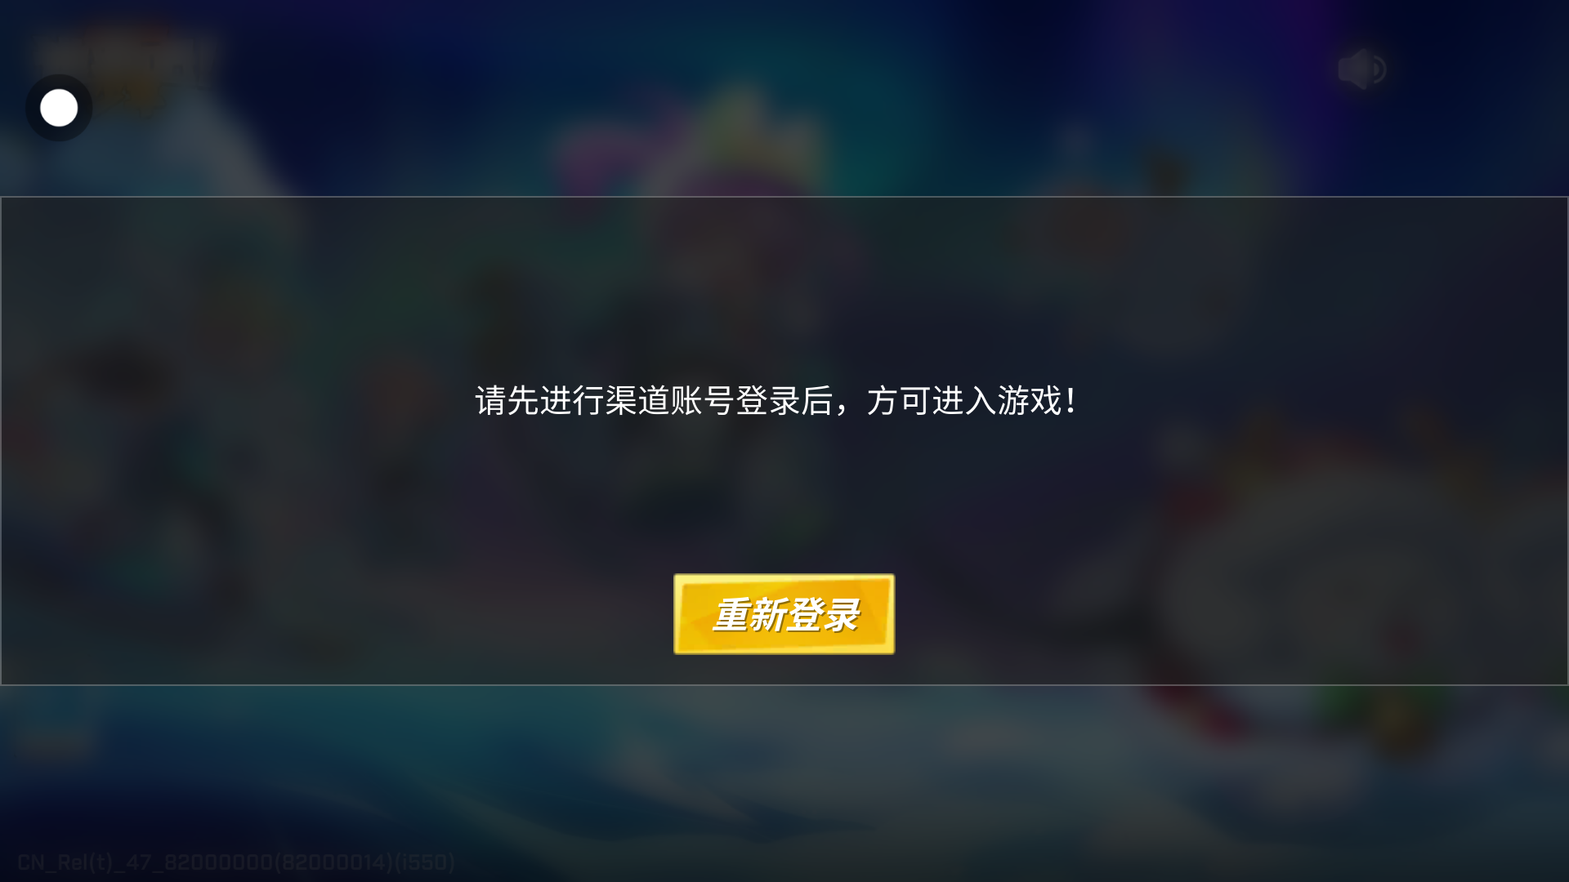Viewport: 1569px width, 882px height.
Task: Tap the white floating assistive circle button
Action: pos(59,108)
